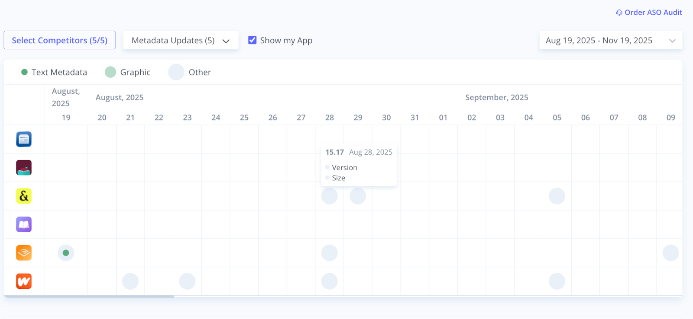Open the Metadata Updates (5) dropdown
The width and height of the screenshot is (693, 319).
click(181, 40)
